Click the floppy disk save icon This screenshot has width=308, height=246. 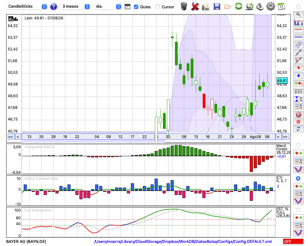(217, 7)
